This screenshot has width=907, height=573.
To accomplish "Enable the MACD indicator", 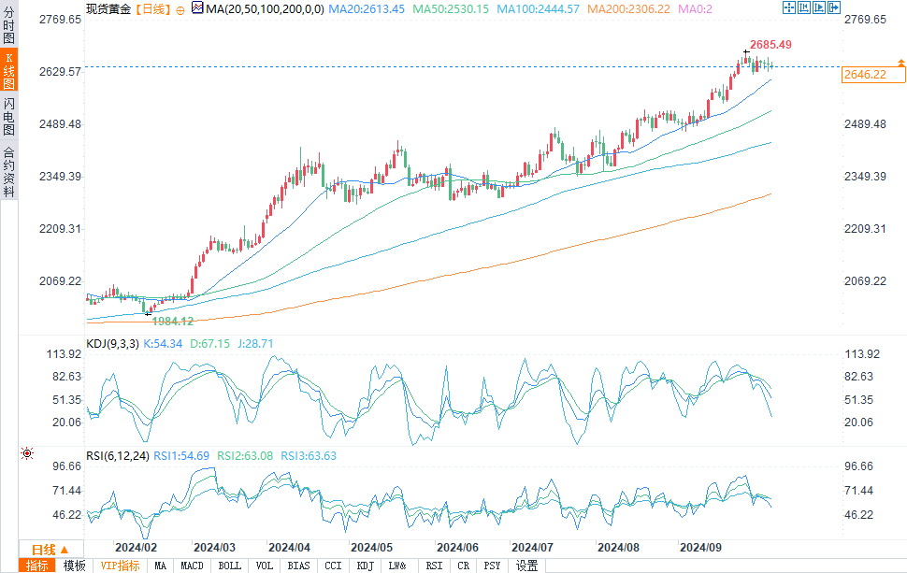I will (192, 566).
